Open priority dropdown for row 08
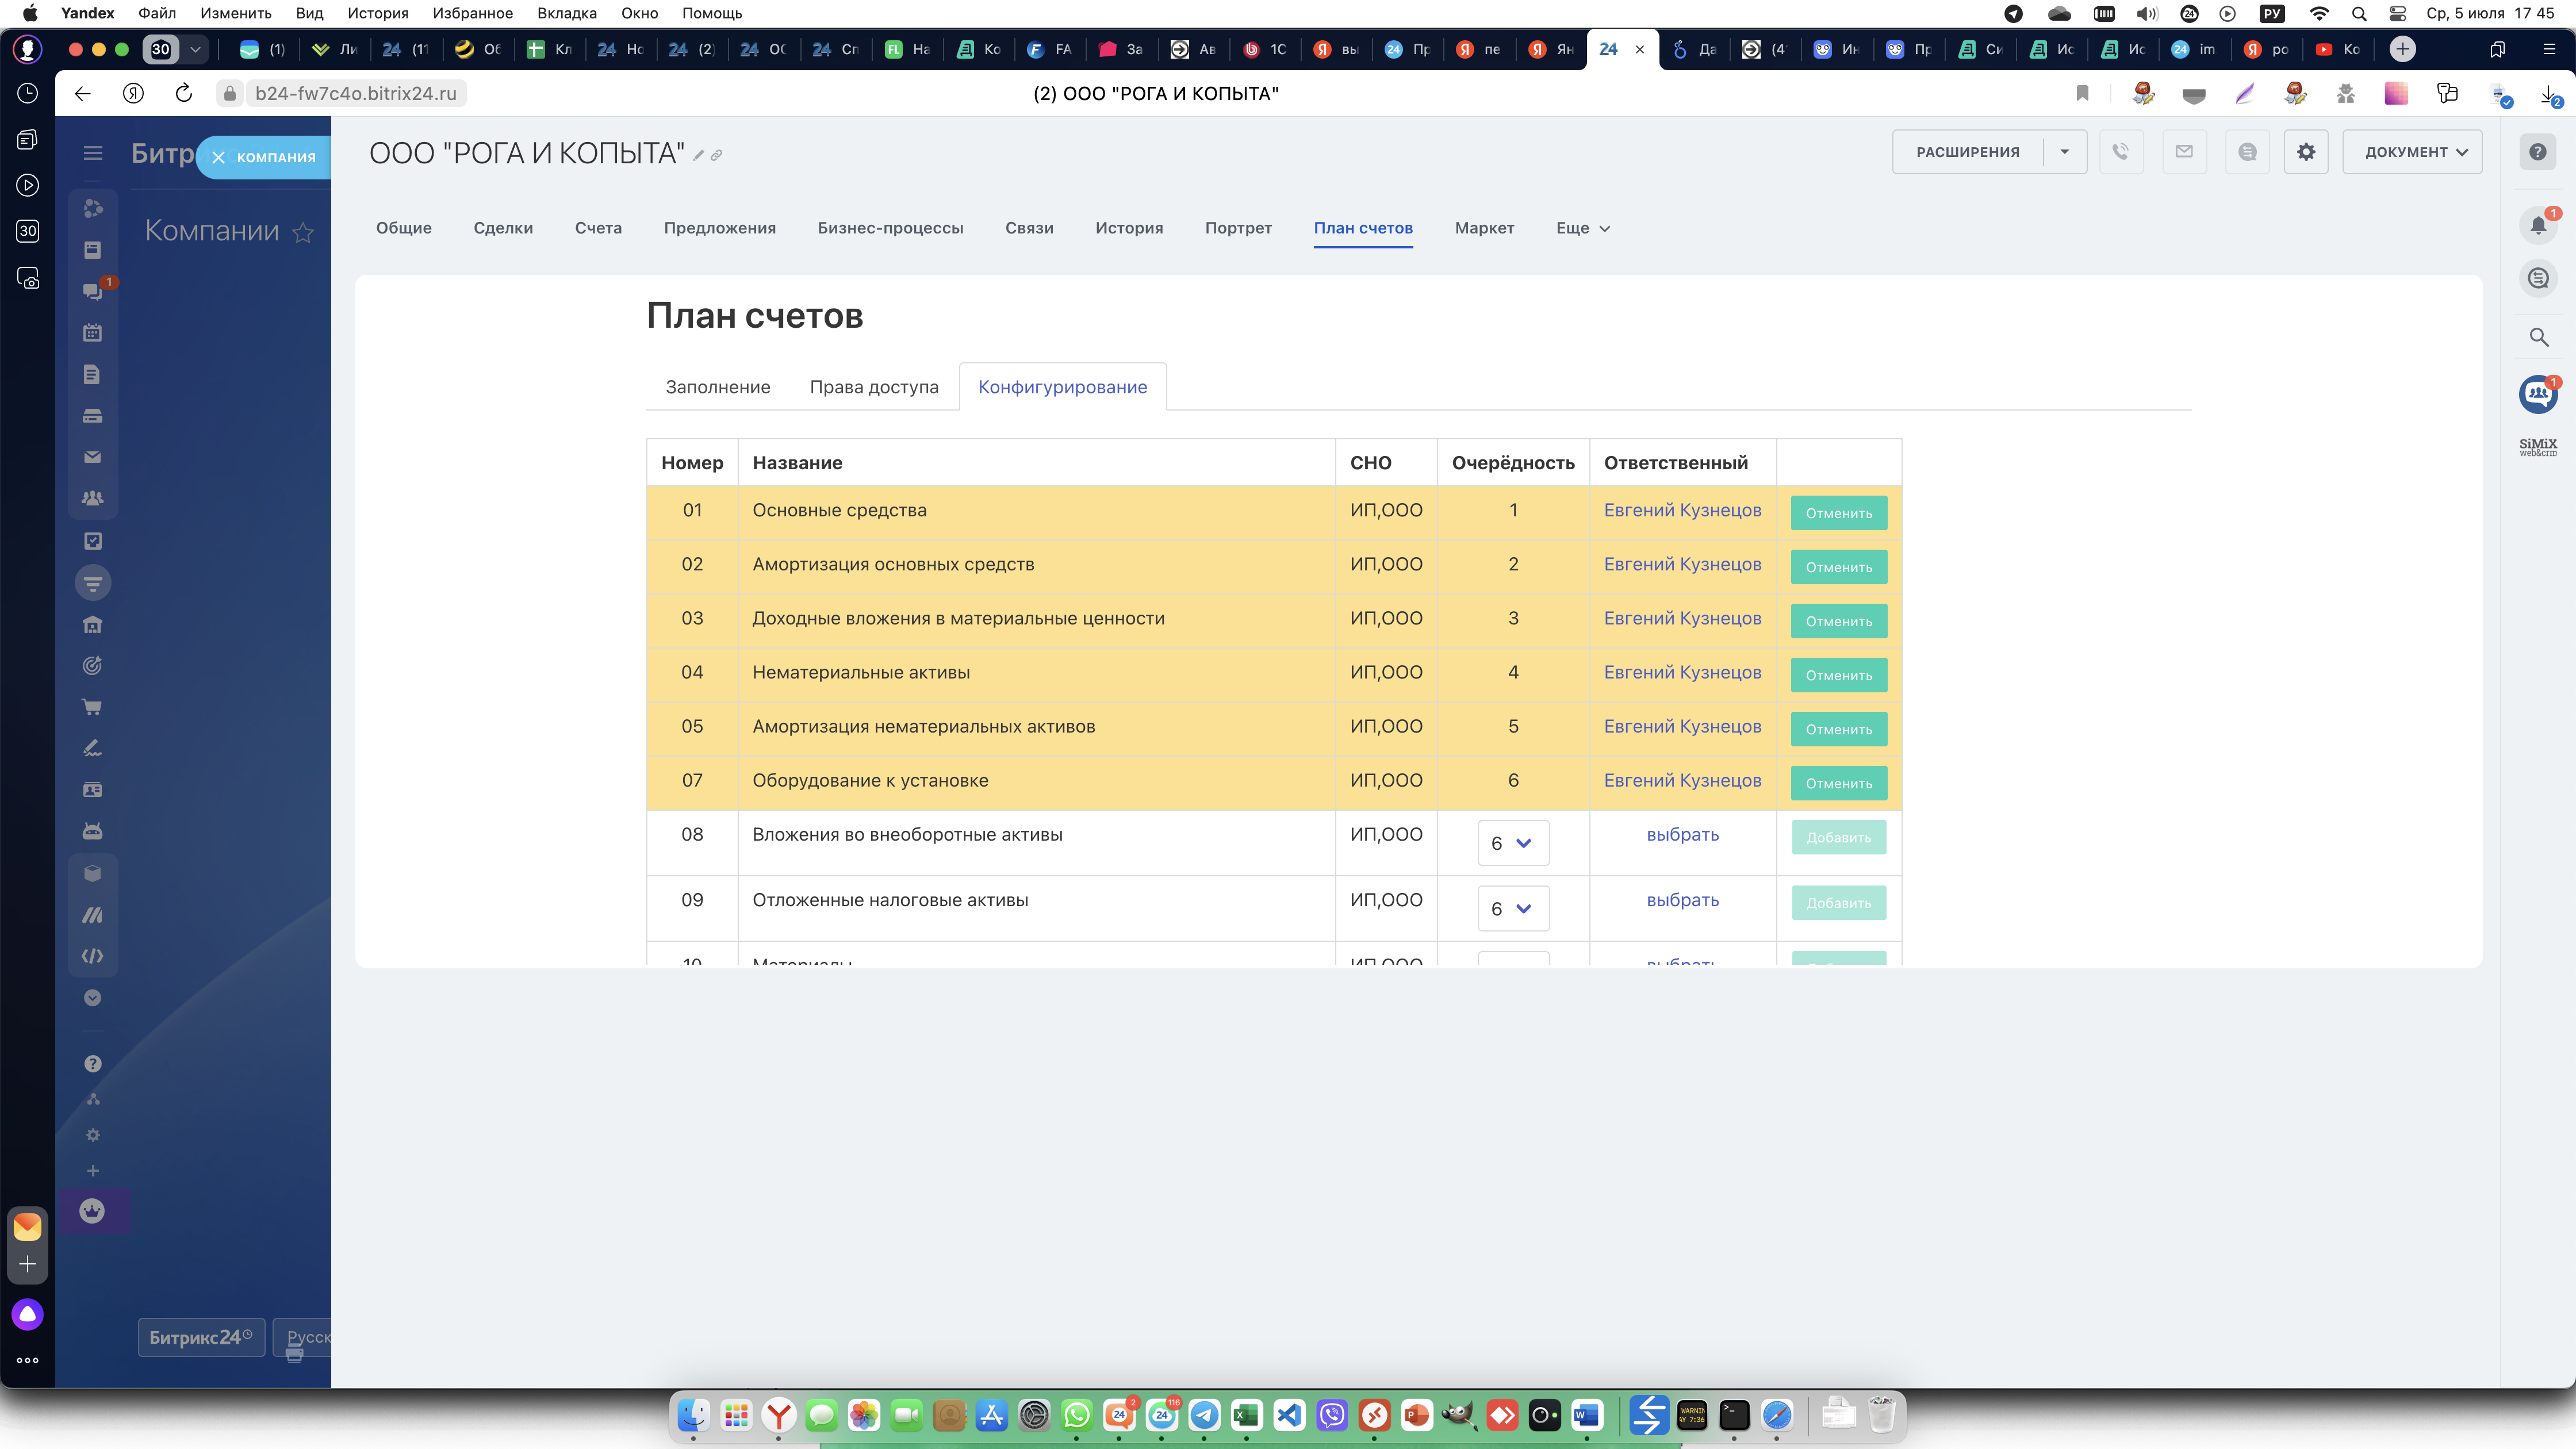This screenshot has width=2576, height=1449. (1512, 843)
